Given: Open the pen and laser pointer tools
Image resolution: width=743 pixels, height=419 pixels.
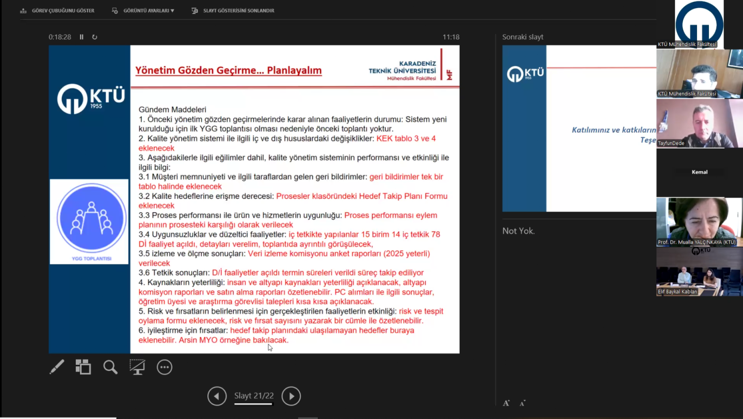Looking at the screenshot, I should pos(57,367).
